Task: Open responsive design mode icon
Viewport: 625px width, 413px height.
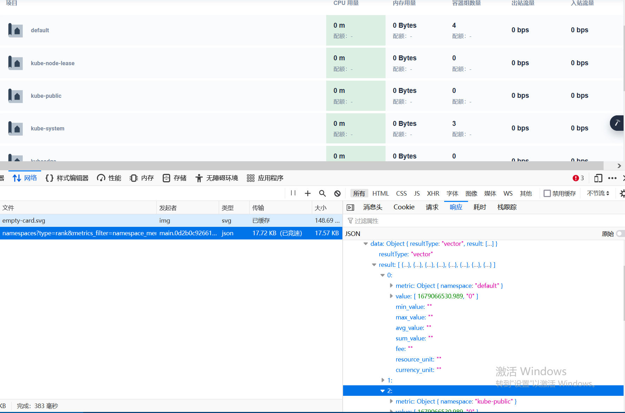Action: coord(598,178)
